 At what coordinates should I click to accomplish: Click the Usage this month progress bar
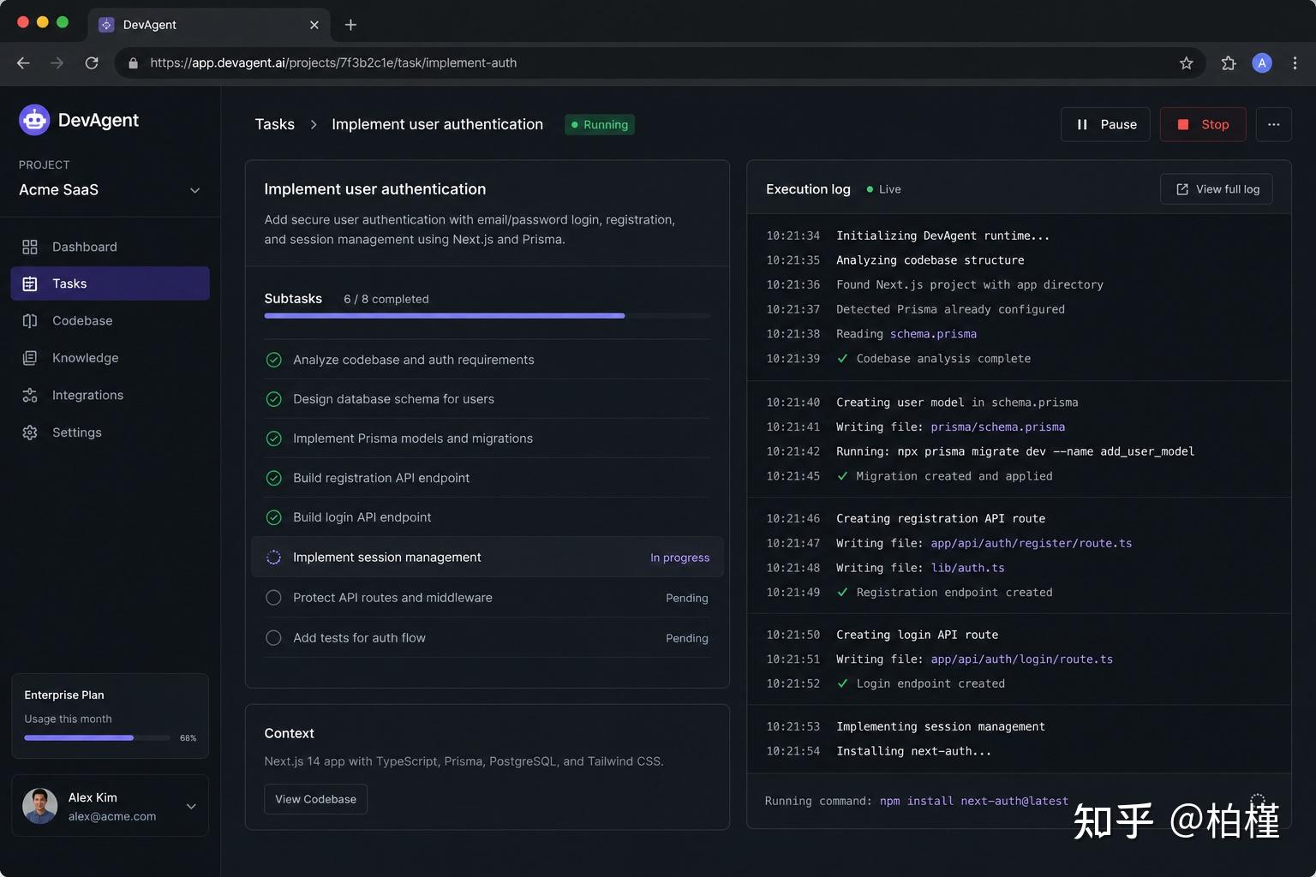tap(97, 737)
